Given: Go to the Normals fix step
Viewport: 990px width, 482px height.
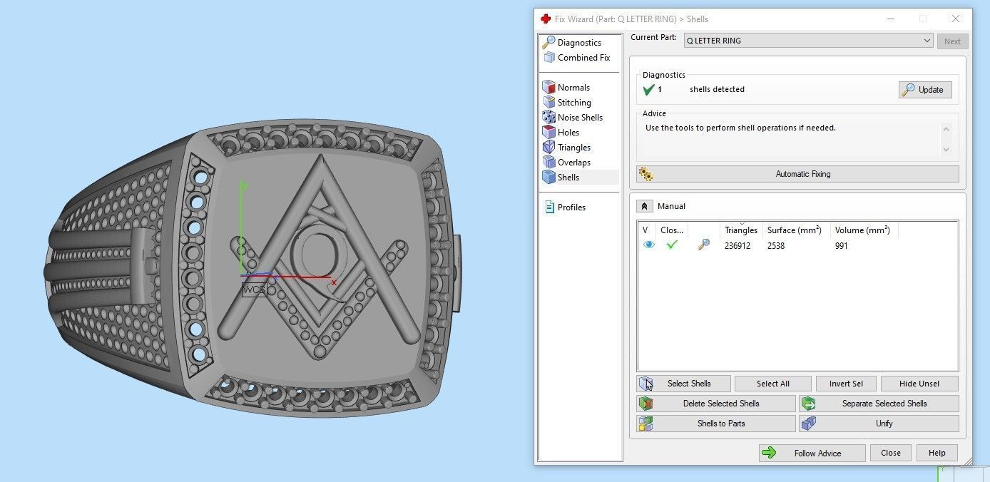Looking at the screenshot, I should [573, 88].
